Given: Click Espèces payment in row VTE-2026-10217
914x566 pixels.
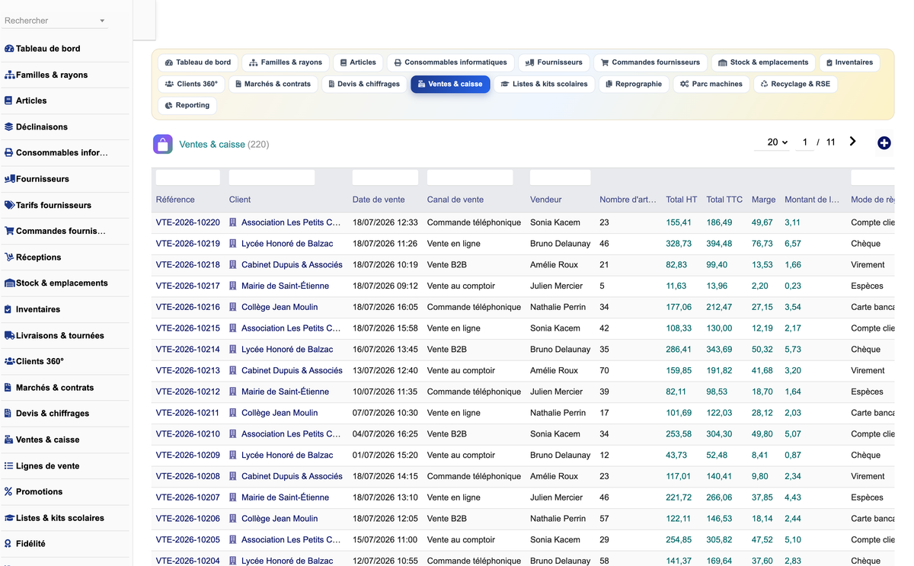Looking at the screenshot, I should click(x=867, y=286).
